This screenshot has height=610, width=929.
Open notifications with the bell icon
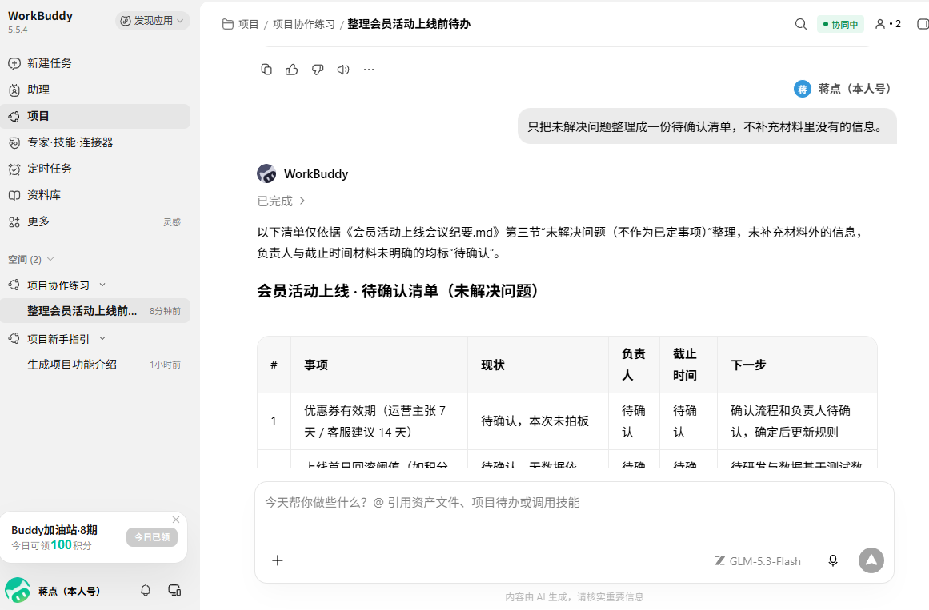[x=145, y=590]
